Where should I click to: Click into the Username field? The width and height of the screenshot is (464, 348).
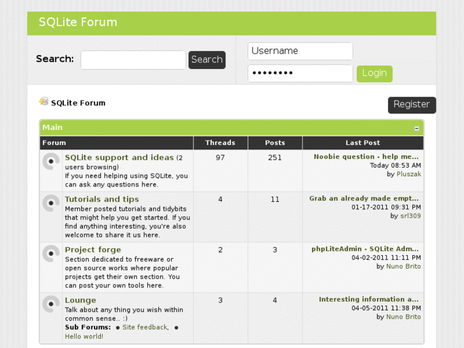pyautogui.click(x=300, y=51)
